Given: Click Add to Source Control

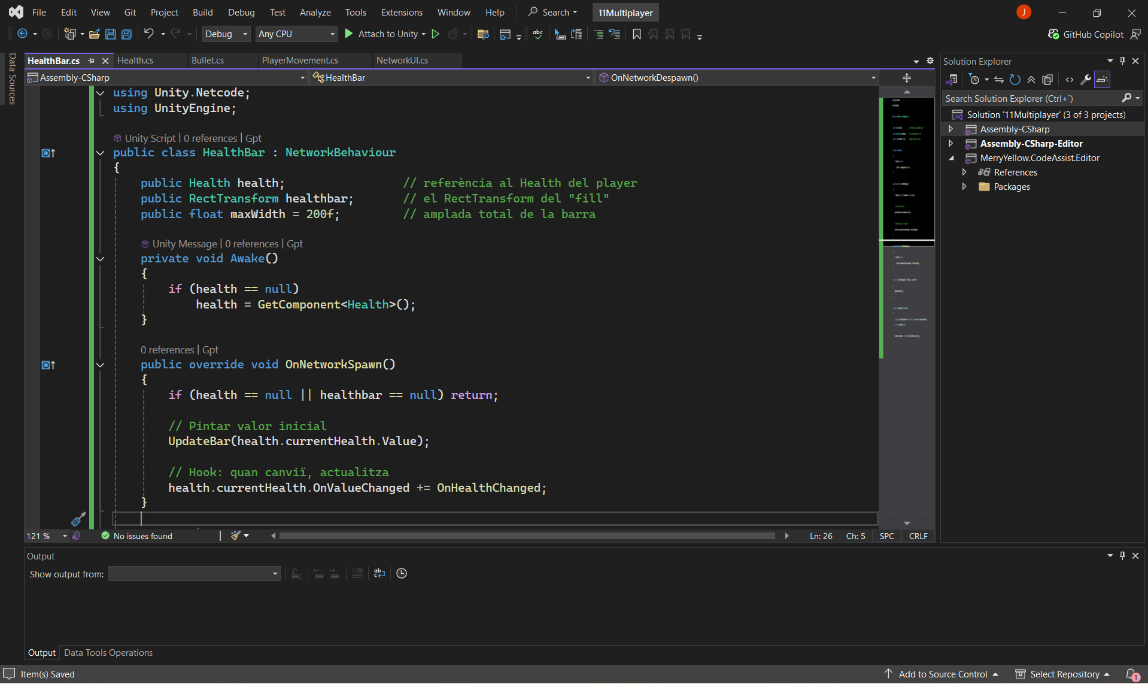Looking at the screenshot, I should [x=942, y=674].
